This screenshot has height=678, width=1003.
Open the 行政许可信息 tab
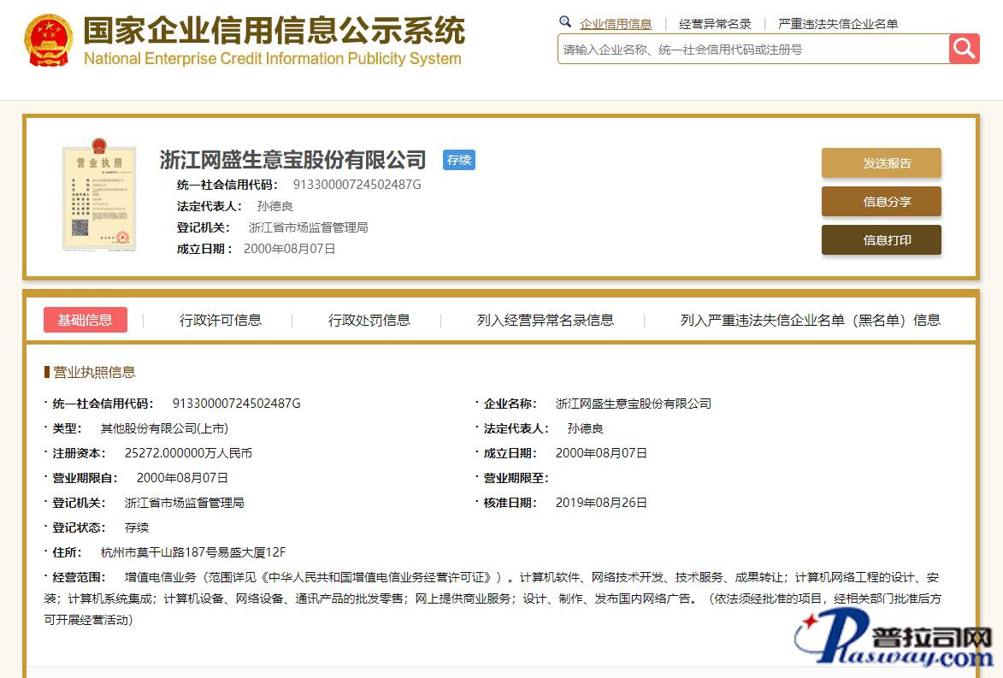click(x=221, y=320)
